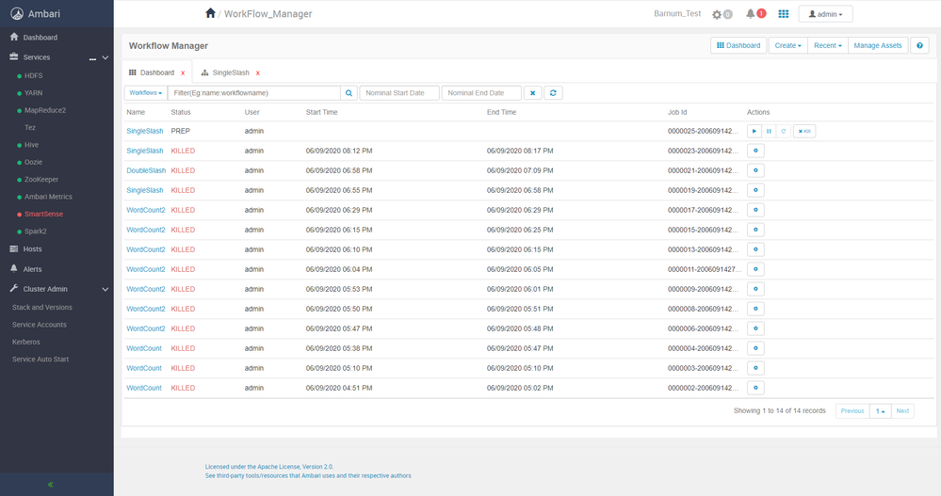Viewport: 941px width, 496px height.
Task: Collapse the Services section chevron
Action: point(105,57)
